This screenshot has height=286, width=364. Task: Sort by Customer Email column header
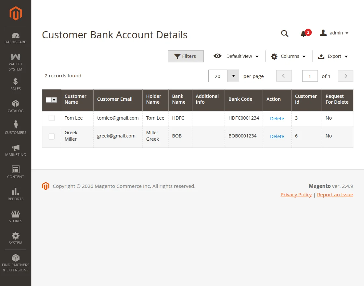coord(118,100)
